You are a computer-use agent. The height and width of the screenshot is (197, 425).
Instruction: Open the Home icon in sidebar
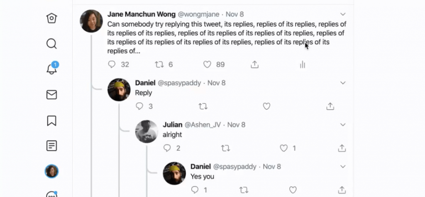tap(51, 18)
